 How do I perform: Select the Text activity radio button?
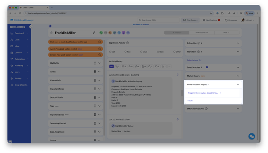(126, 52)
